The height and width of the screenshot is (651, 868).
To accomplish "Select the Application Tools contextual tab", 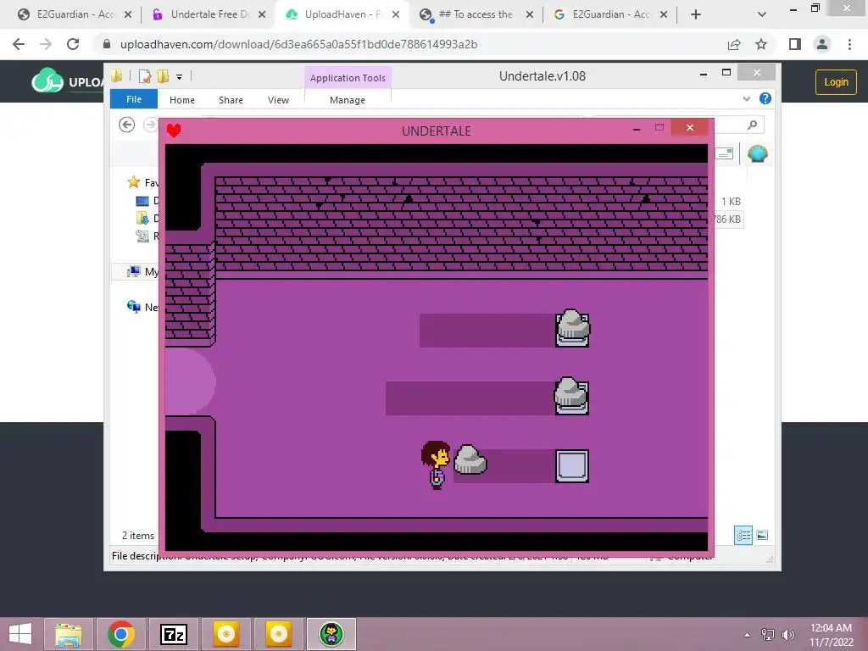I will point(348,78).
